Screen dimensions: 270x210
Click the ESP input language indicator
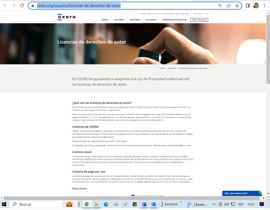click(x=241, y=204)
